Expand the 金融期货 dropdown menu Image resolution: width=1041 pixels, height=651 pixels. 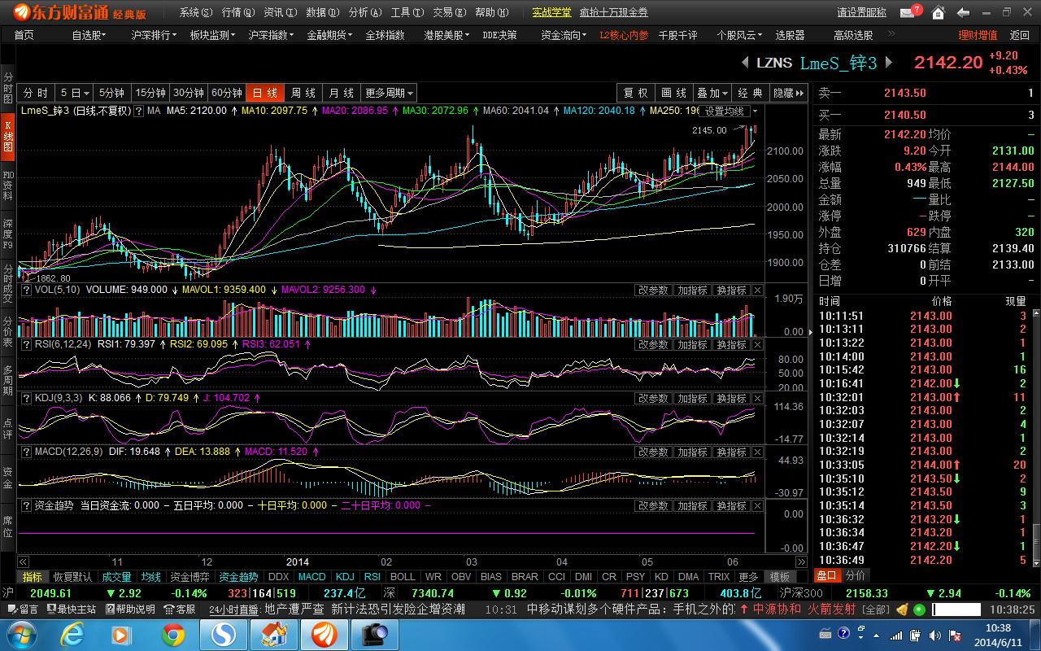click(329, 35)
